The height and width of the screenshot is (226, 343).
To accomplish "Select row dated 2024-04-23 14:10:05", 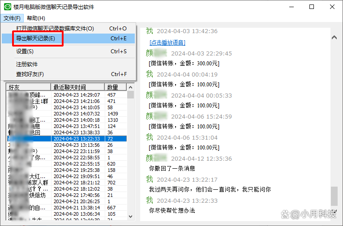I will point(67,107).
